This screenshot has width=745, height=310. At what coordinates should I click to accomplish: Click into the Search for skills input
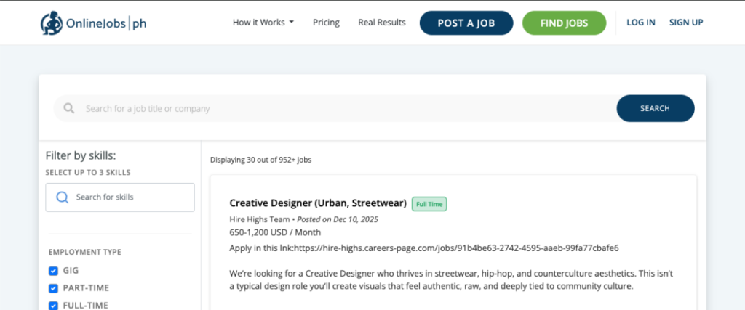coord(127,197)
